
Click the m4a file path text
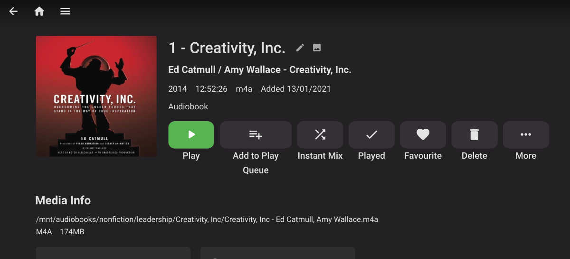click(207, 220)
